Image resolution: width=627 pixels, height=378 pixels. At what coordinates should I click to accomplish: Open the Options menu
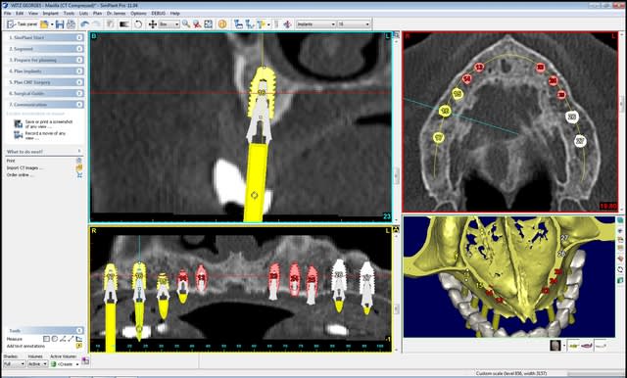coord(138,13)
